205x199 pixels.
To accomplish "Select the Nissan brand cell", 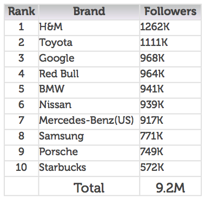I will click(x=89, y=105).
